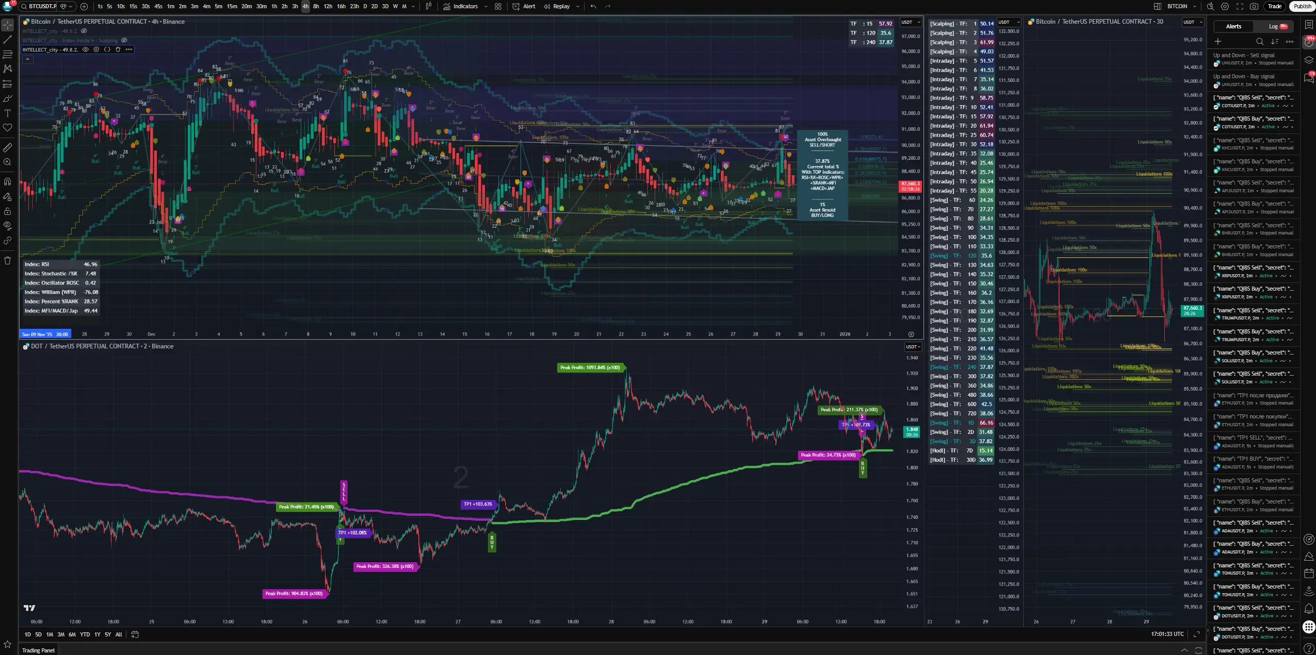Expand the BITCOIN layout name dropdown
Viewport: 1316px width, 655px height.
pyautogui.click(x=1194, y=6)
